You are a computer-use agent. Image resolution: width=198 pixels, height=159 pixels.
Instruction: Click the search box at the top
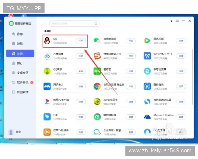[x=74, y=24]
